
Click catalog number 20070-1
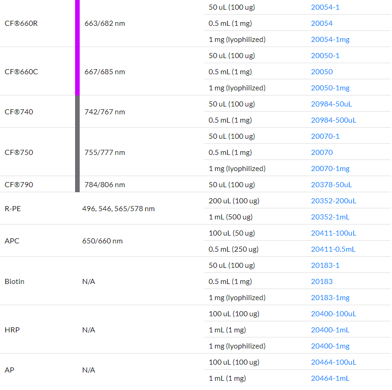point(325,136)
